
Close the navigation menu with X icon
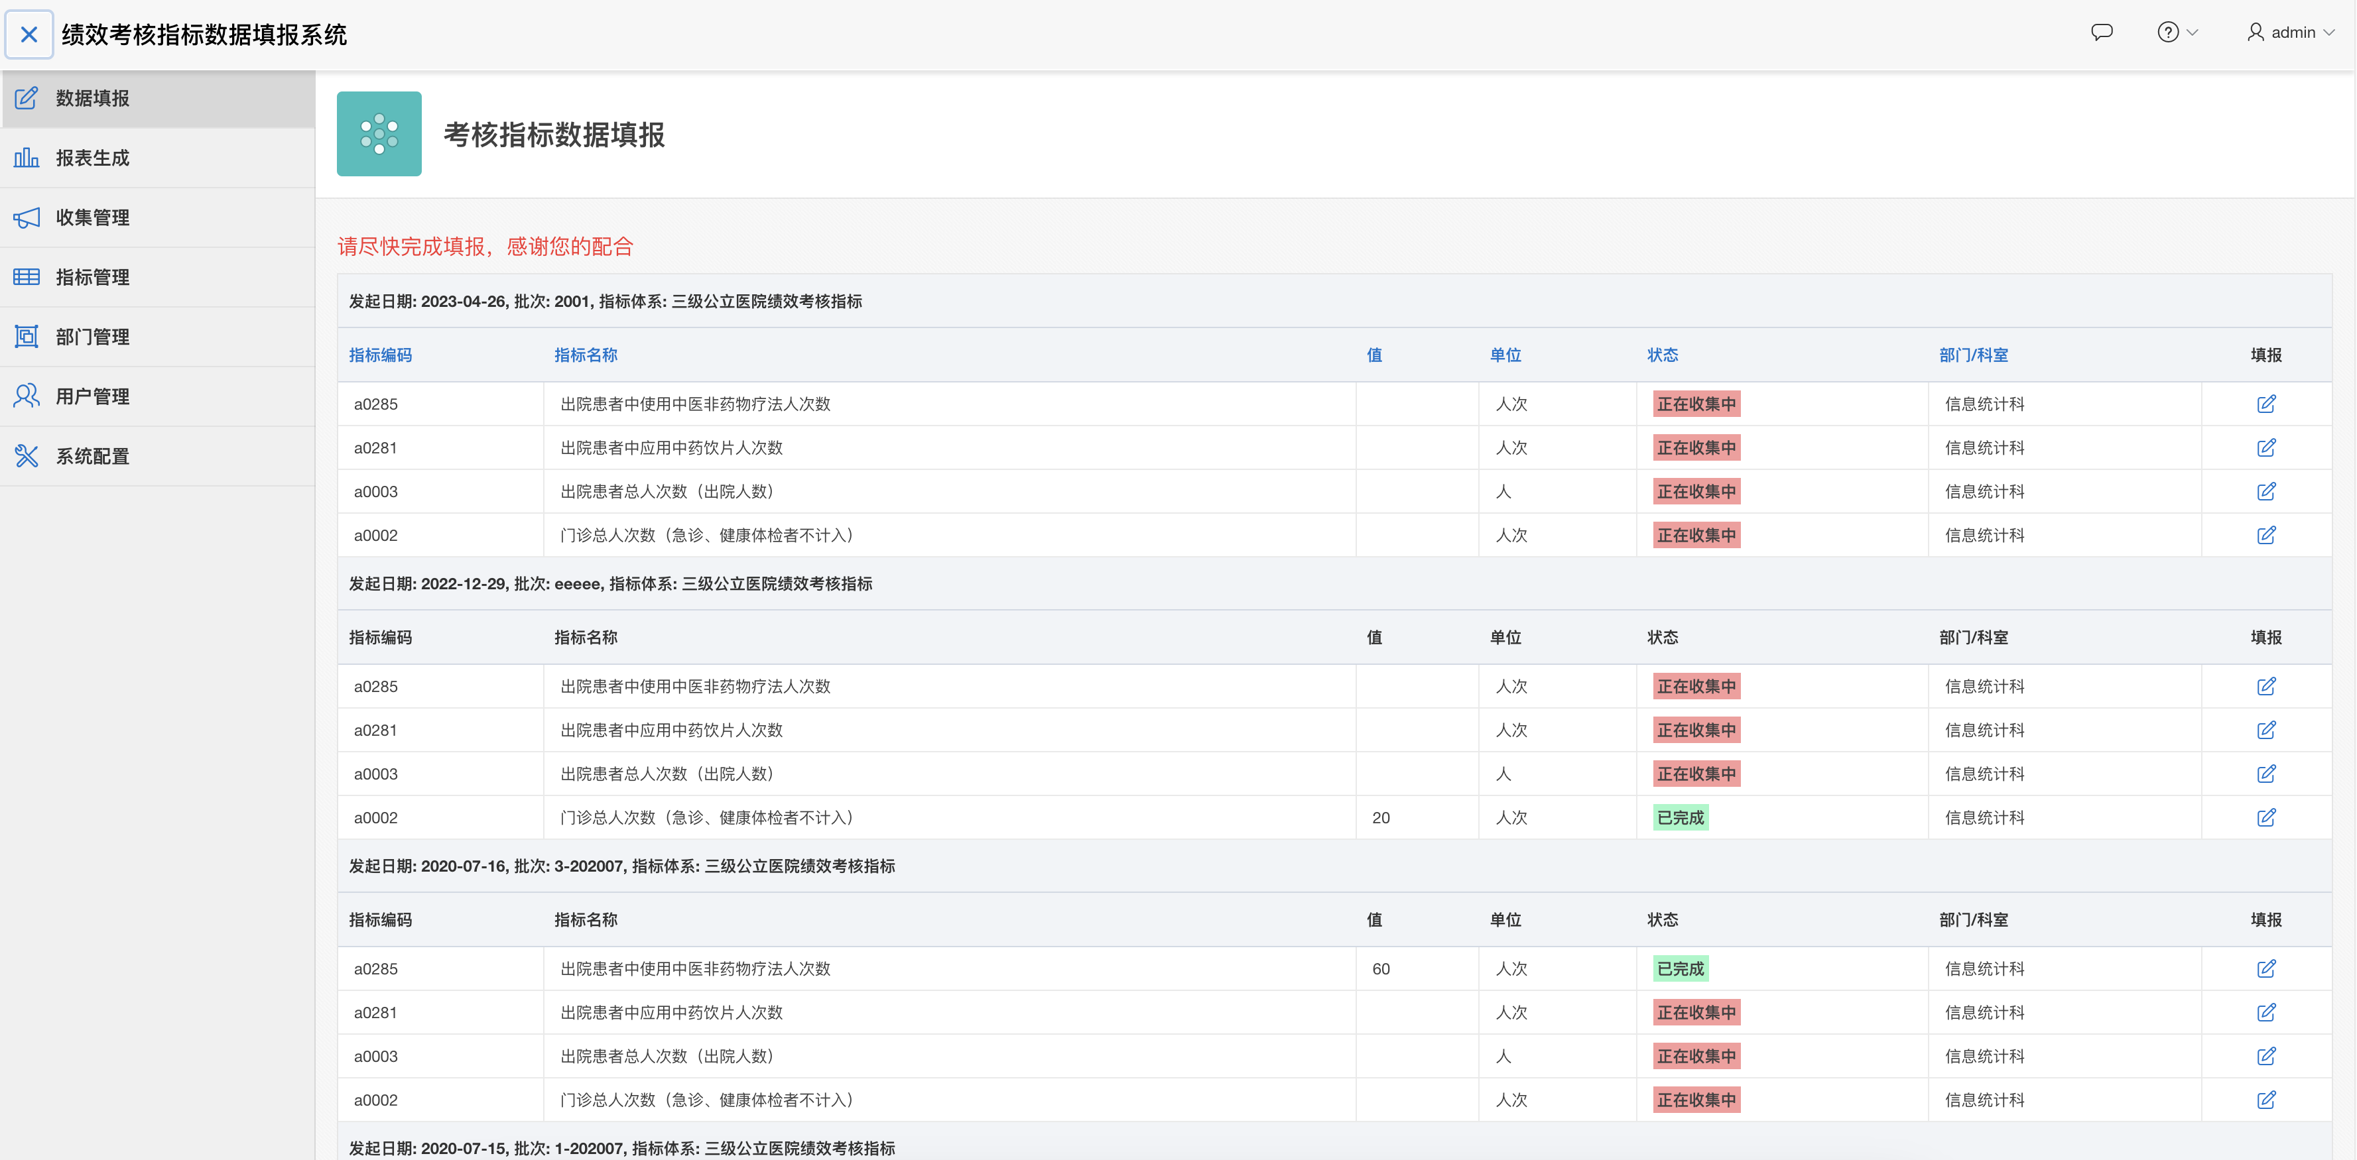(x=29, y=34)
